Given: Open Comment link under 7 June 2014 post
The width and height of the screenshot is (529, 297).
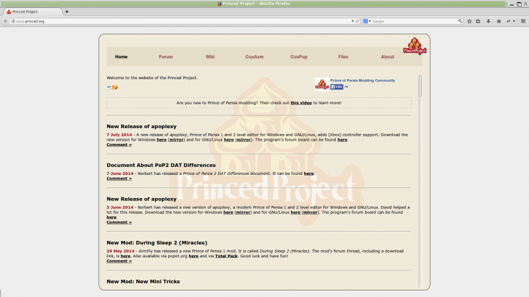Looking at the screenshot, I should pyautogui.click(x=119, y=178).
